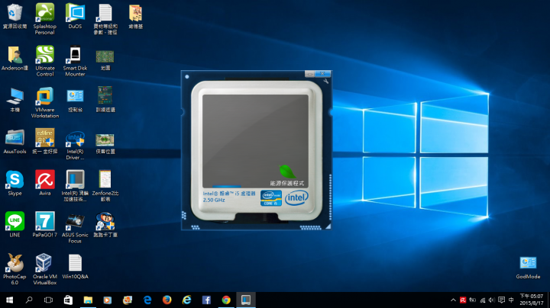Launch Firefox from taskbar
The image size is (550, 308).
point(167,300)
